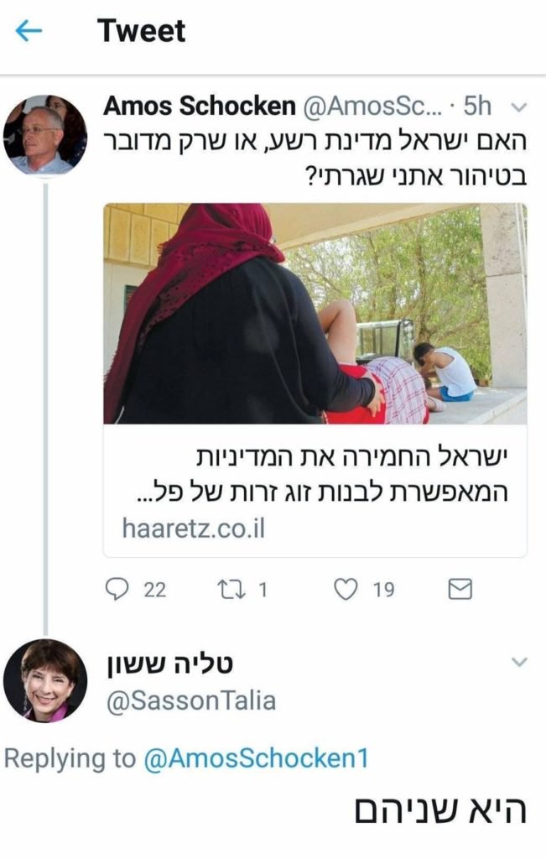Open the Hebrew article headline in link card
The width and height of the screenshot is (546, 859).
click(x=323, y=474)
